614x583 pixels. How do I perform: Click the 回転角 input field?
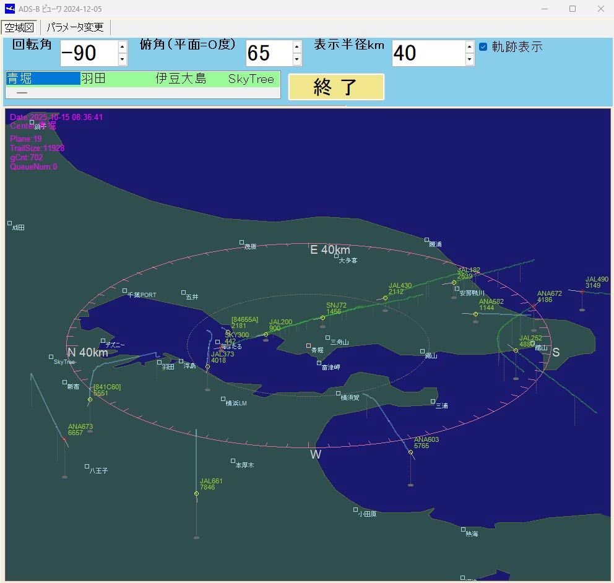(x=88, y=53)
